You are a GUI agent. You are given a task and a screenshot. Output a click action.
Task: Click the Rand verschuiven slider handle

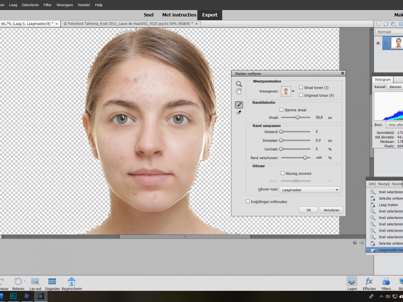(305, 158)
